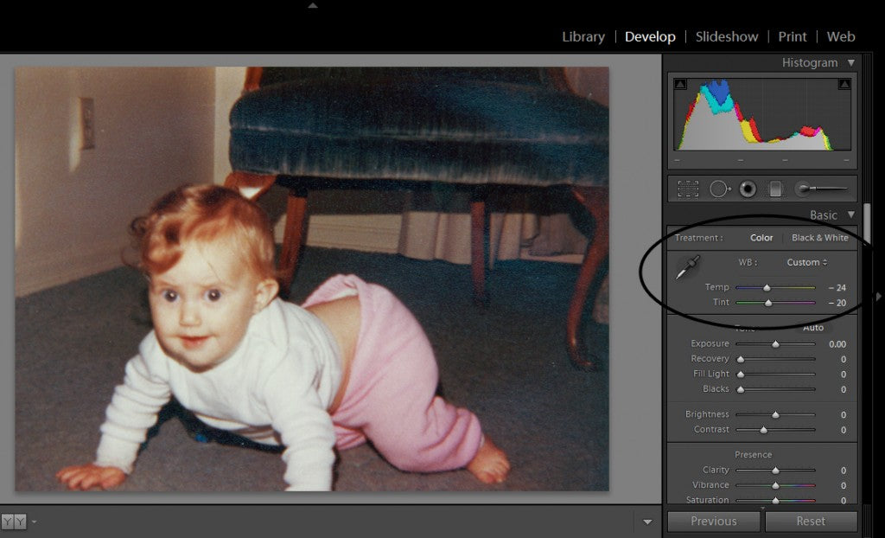Collapse the Histogram panel
This screenshot has width=885, height=538.
[851, 62]
